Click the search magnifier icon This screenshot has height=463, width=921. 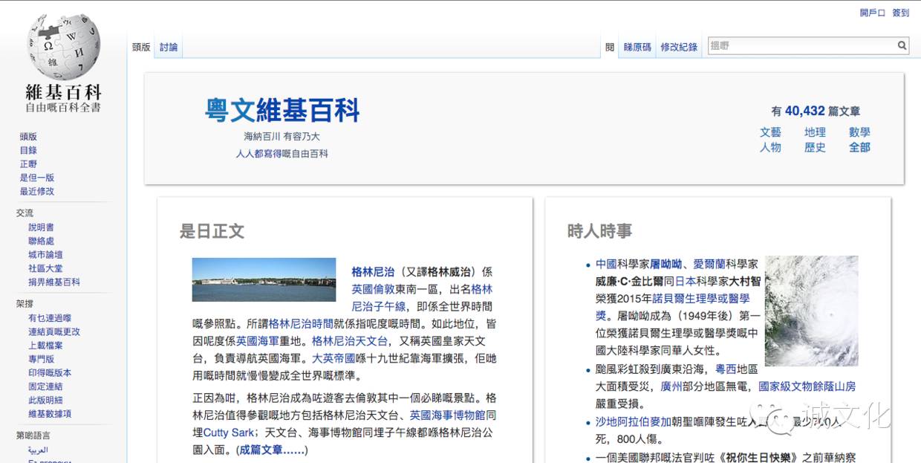click(902, 46)
